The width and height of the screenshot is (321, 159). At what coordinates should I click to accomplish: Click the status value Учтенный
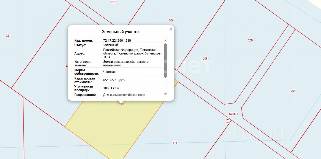[110, 45]
